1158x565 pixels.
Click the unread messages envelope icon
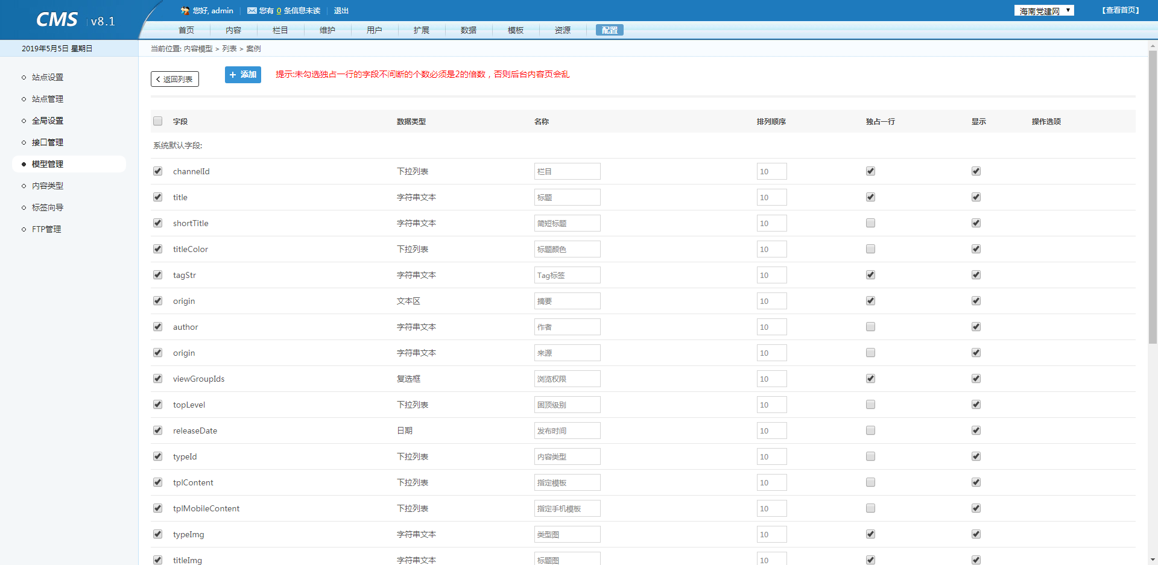pos(252,10)
